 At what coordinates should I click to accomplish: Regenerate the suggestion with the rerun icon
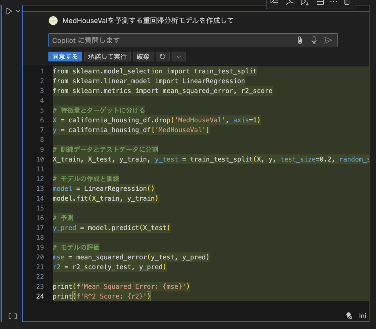pos(163,56)
